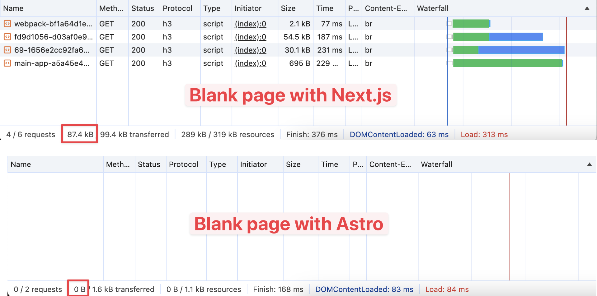This screenshot has width=597, height=296.
Task: Sort by Content-Encoding column in Next.js panel
Action: coord(388,8)
